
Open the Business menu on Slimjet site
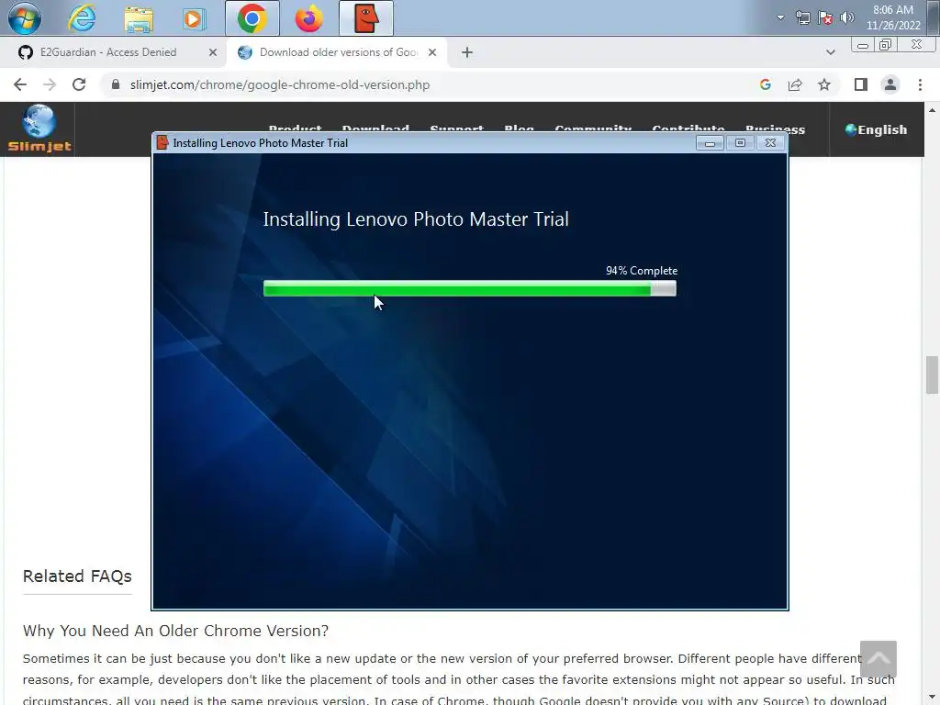pyautogui.click(x=775, y=129)
